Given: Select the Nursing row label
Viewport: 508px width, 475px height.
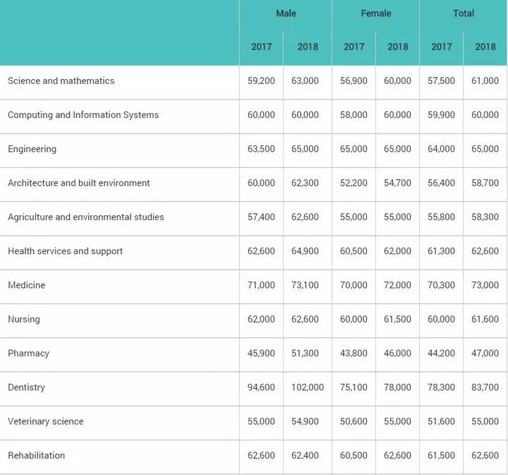Looking at the screenshot, I should [x=24, y=319].
